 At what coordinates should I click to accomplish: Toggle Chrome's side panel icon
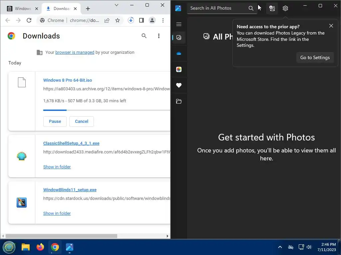click(141, 20)
